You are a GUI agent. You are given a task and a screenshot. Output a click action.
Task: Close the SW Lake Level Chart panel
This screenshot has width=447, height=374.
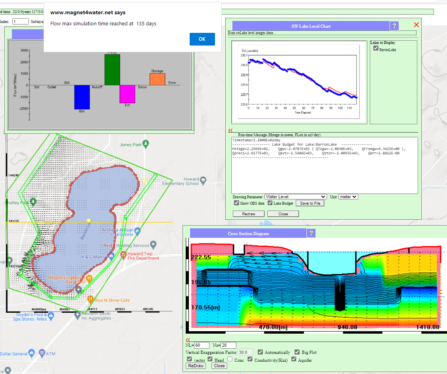416,25
